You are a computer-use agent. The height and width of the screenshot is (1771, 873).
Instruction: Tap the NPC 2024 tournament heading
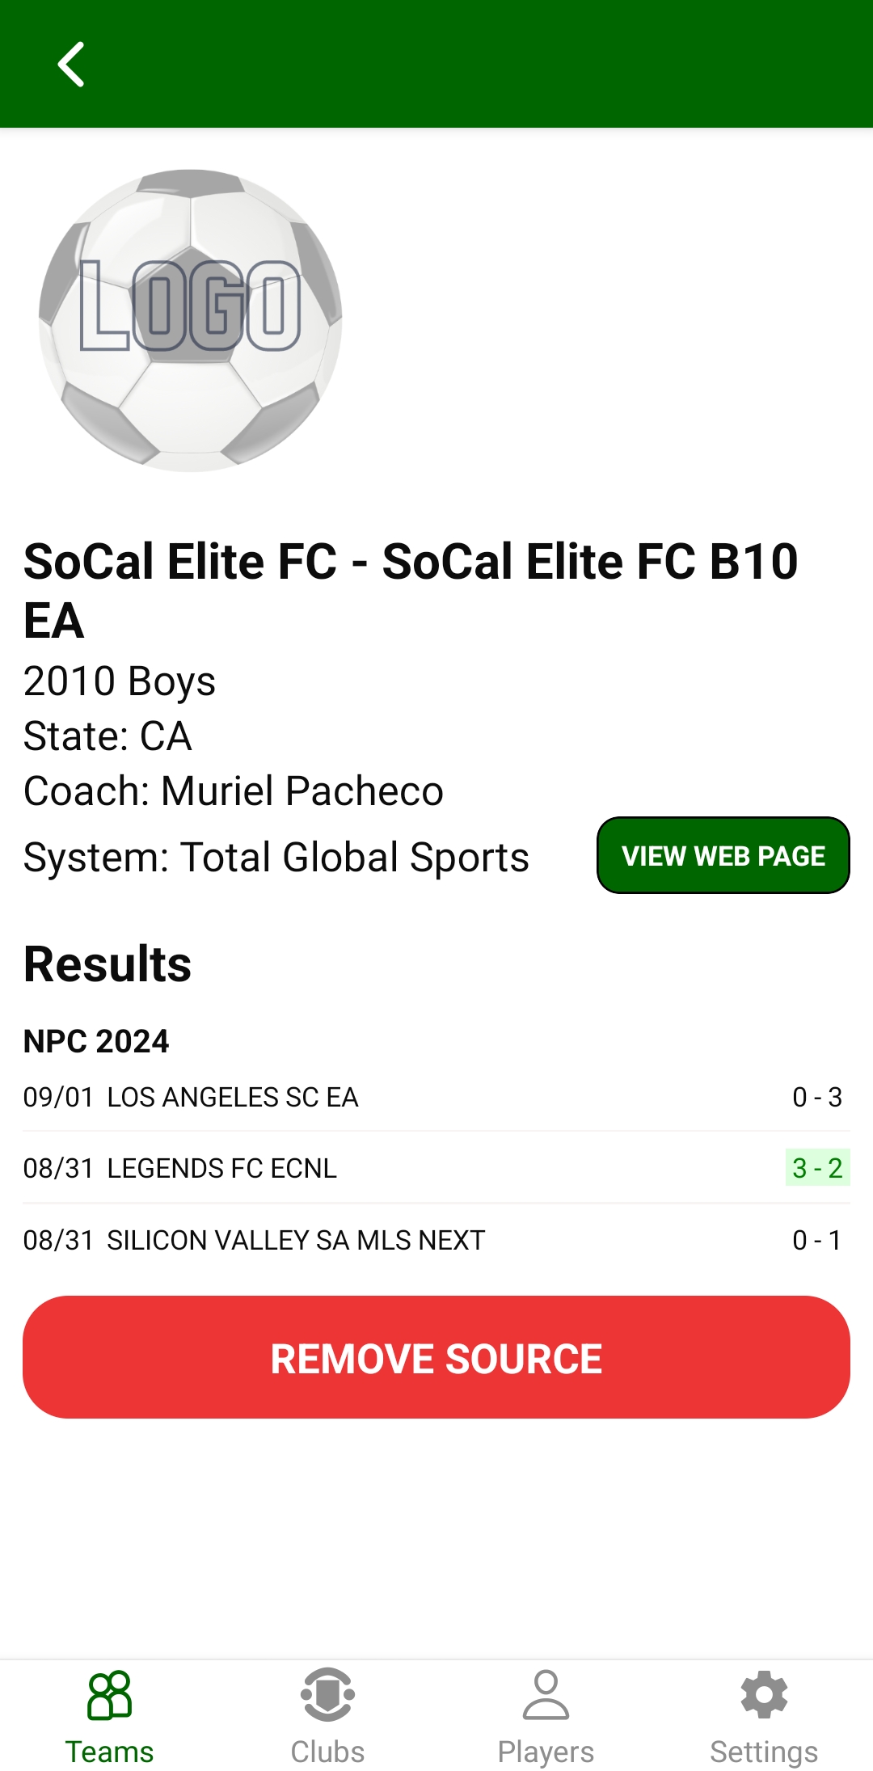96,1041
